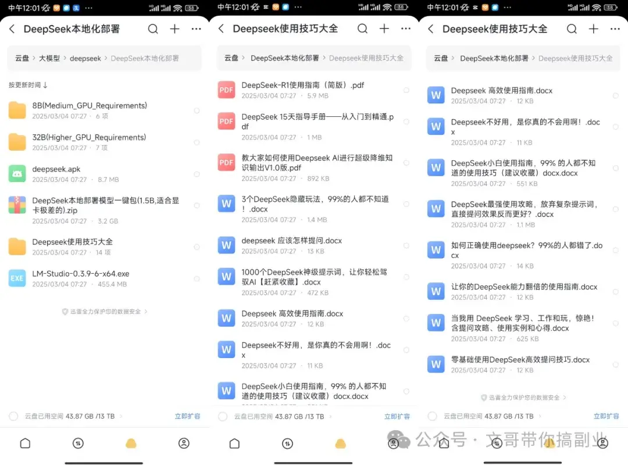The image size is (628, 465).
Task: Tap 立即扩容 in the middle screen
Action: click(397, 417)
